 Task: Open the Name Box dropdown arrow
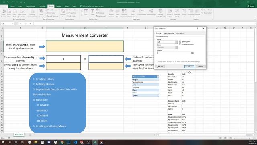tap(13, 24)
